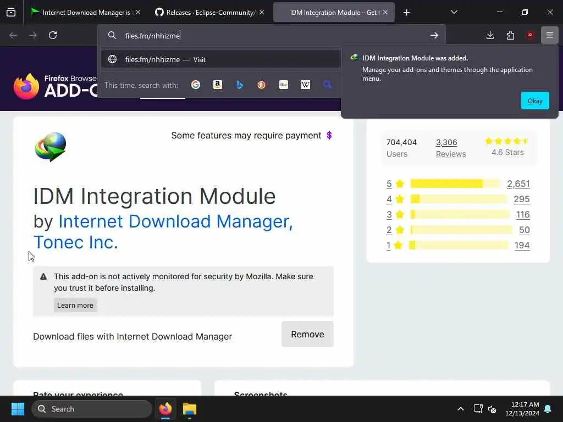Viewport: 563px width, 422px height.
Task: View the 295 four-star reviews
Action: 521,199
